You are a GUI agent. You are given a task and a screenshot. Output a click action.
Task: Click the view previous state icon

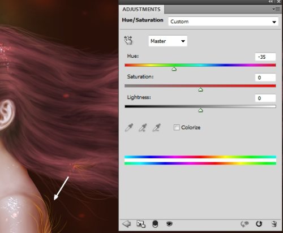[x=245, y=224]
